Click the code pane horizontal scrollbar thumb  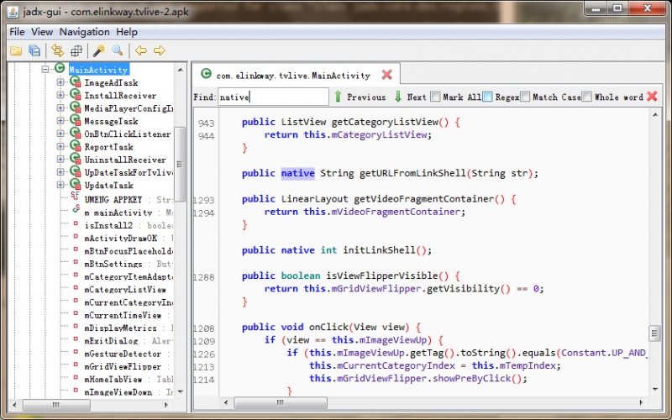pos(281,402)
